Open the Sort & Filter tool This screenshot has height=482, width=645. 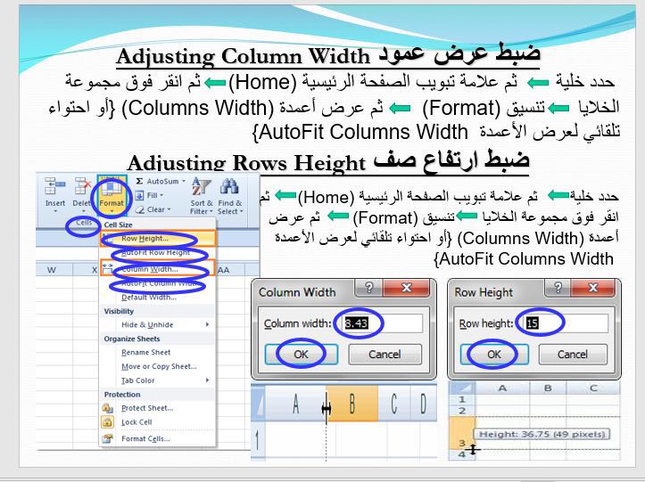pos(201,195)
